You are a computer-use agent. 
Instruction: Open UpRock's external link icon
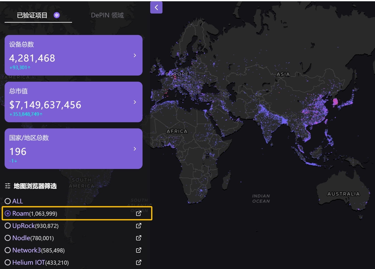click(139, 226)
